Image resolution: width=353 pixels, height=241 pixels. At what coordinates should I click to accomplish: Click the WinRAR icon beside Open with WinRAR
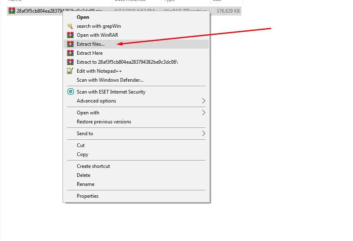(70, 35)
